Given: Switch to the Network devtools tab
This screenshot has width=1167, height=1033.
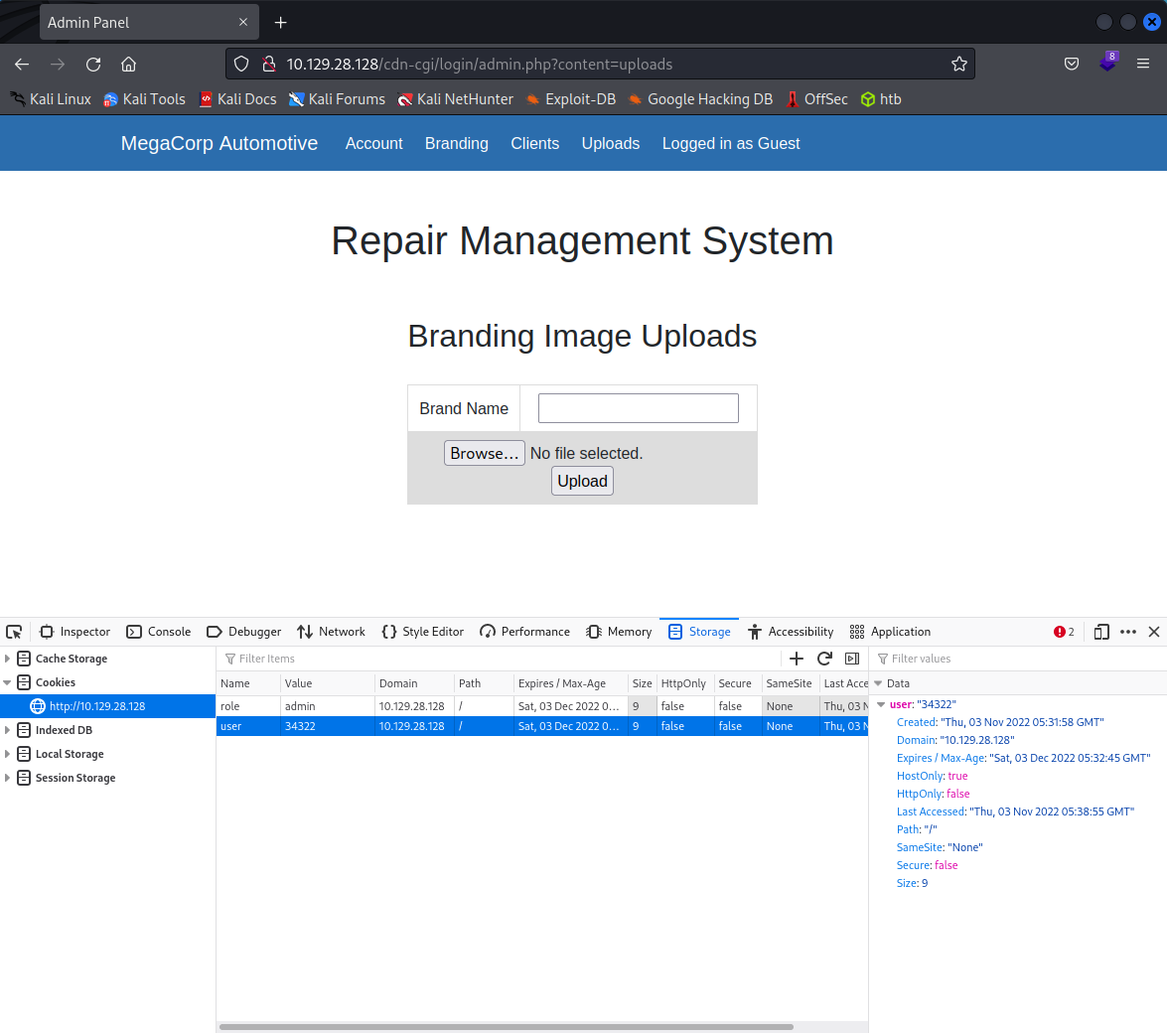Looking at the screenshot, I should [332, 632].
